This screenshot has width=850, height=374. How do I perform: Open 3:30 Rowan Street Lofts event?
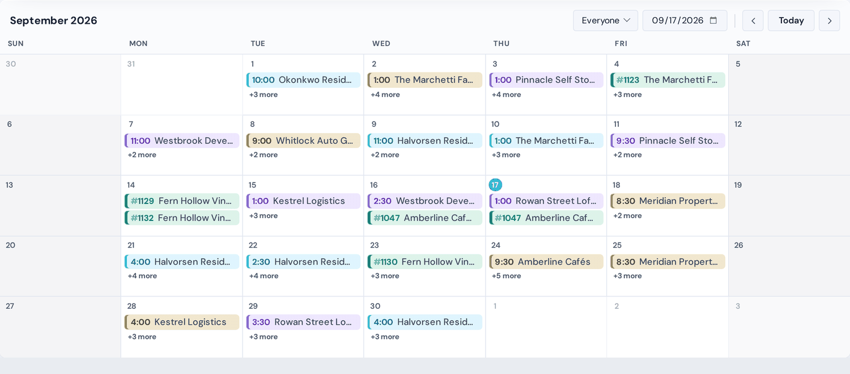click(303, 322)
